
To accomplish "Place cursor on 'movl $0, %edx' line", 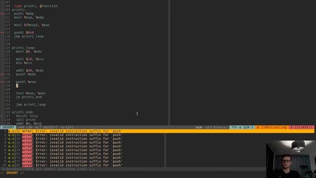I will 29,51.
